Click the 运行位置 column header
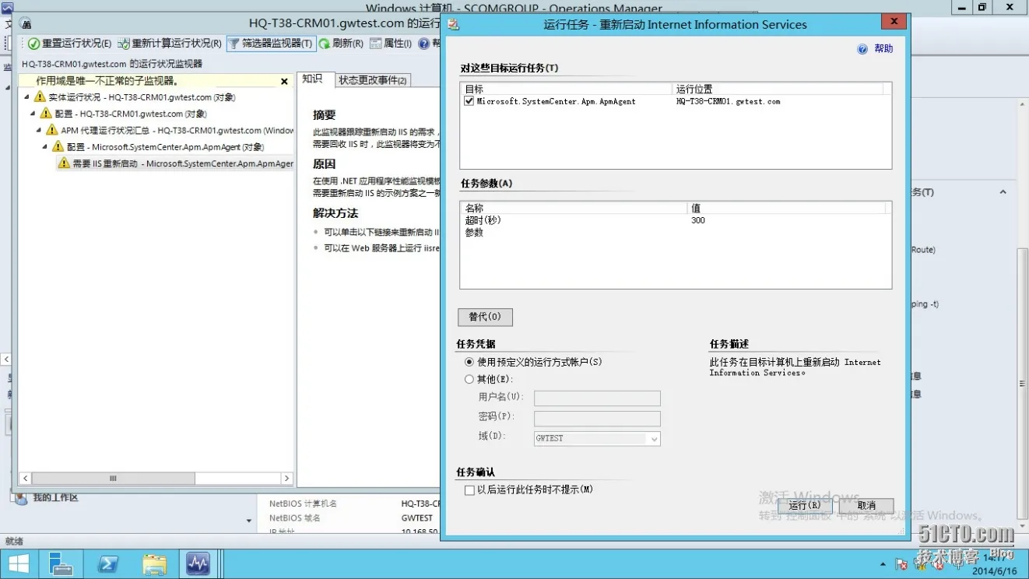 (778, 89)
